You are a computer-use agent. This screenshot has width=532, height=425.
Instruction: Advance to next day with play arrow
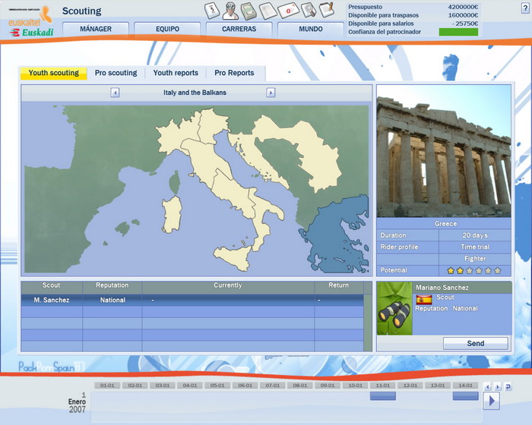(x=491, y=401)
